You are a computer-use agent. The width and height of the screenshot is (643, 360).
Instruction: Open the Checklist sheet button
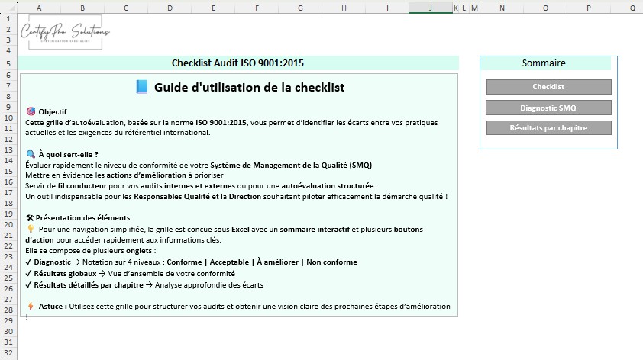click(548, 87)
